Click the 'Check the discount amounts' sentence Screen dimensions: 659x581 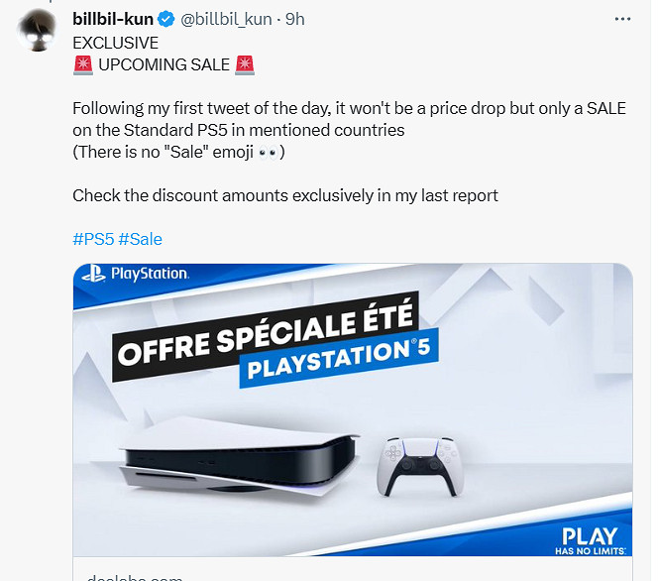point(285,195)
